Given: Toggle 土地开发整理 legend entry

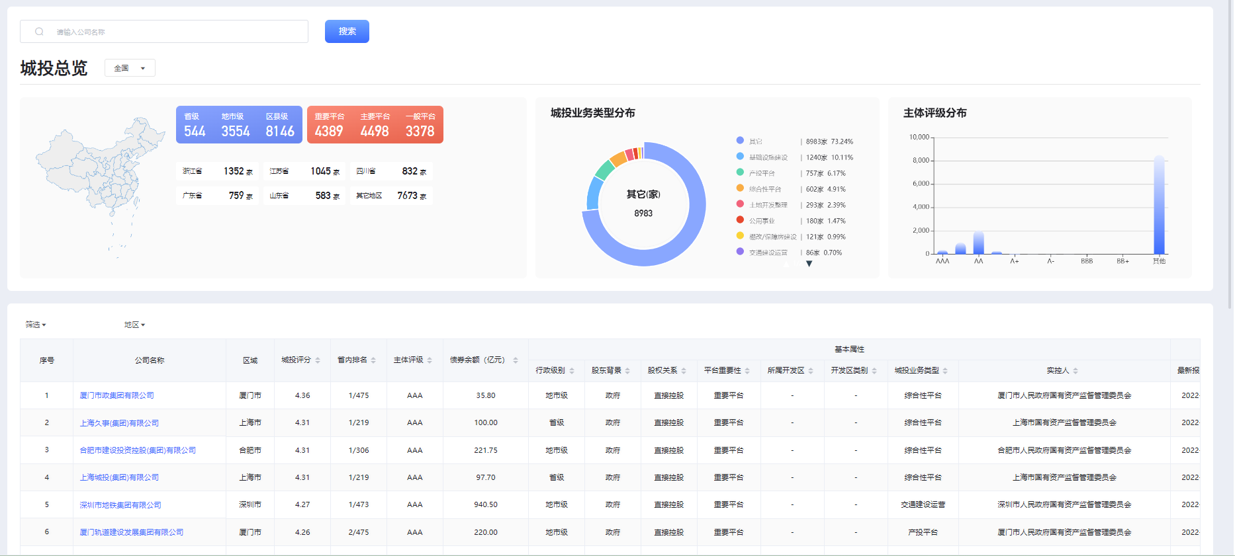Looking at the screenshot, I should pyautogui.click(x=791, y=205).
